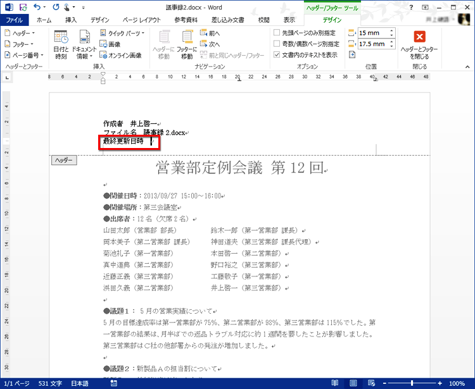This screenshot has height=389, width=475.
Task: Click the Word application icon
Action: coord(9,7)
